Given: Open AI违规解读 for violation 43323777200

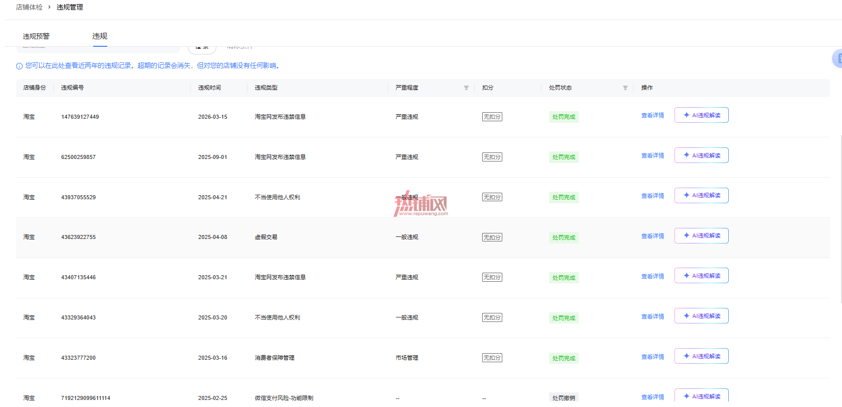Looking at the screenshot, I should [x=701, y=356].
